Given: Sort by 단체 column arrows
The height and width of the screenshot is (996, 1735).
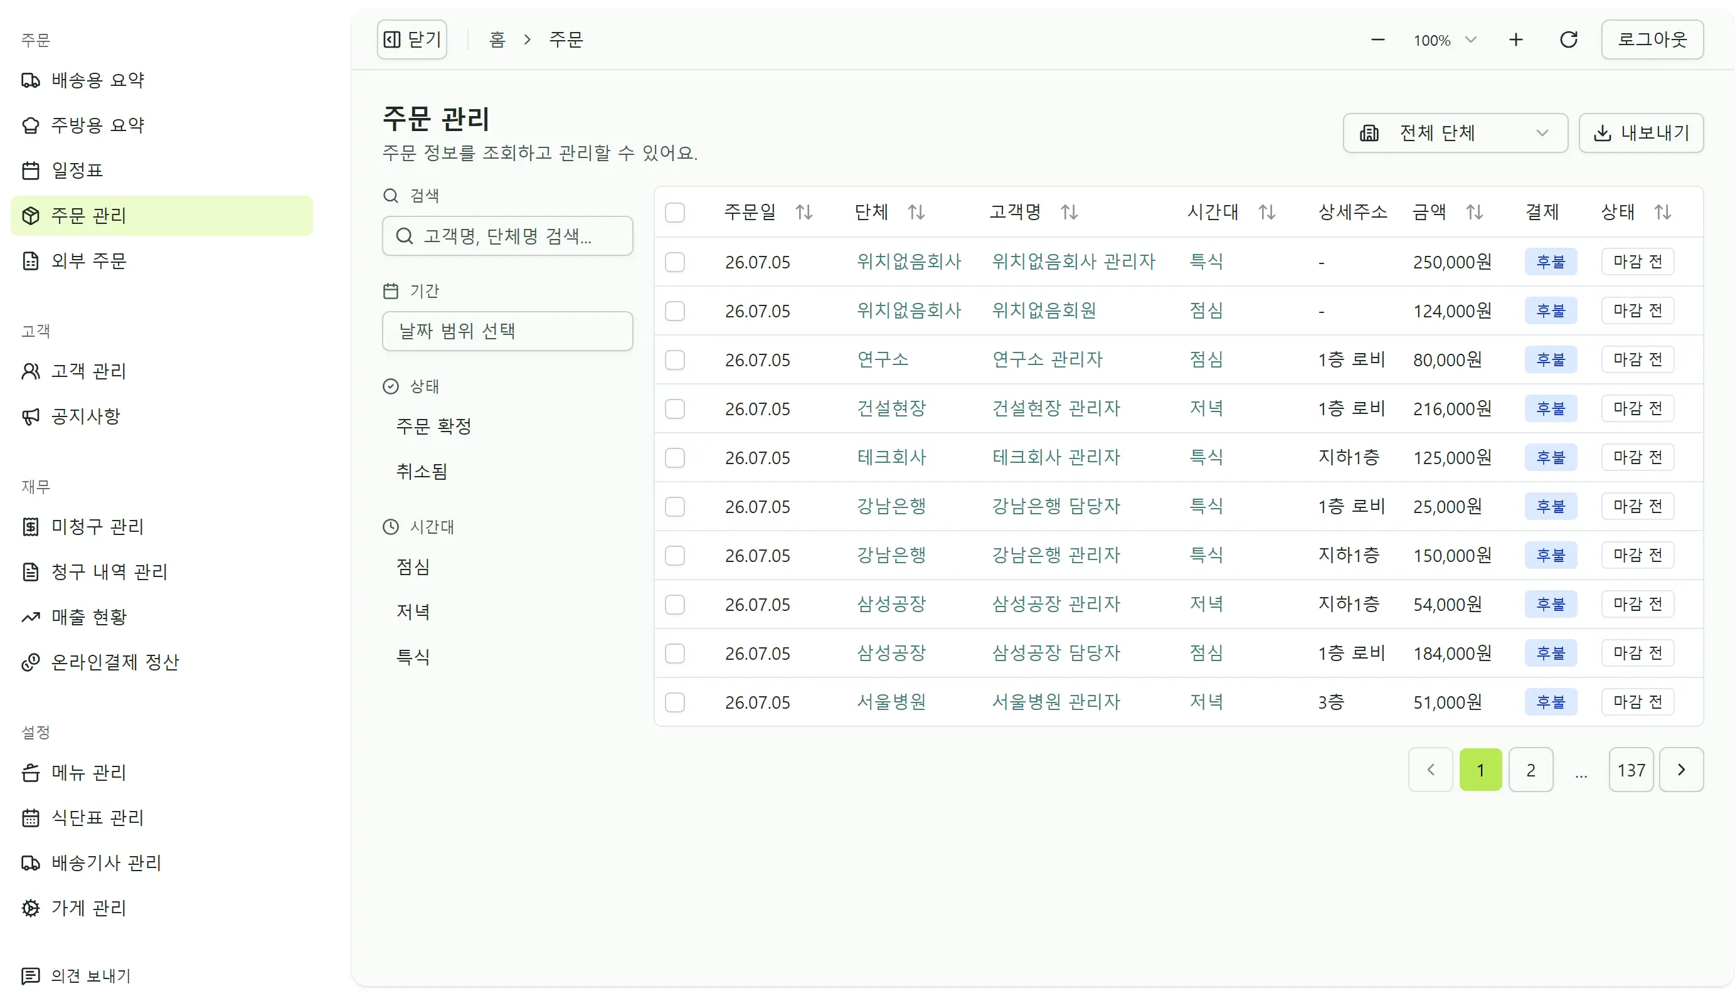Looking at the screenshot, I should pos(916,212).
